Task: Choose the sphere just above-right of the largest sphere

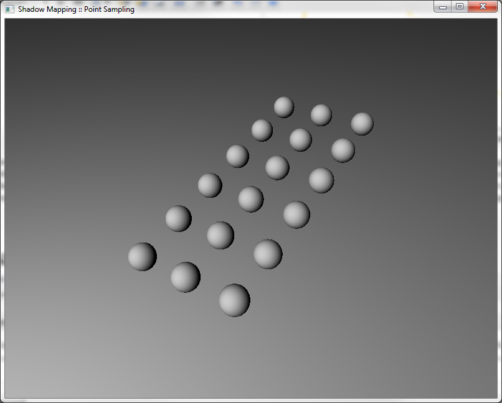Action: 268,254
